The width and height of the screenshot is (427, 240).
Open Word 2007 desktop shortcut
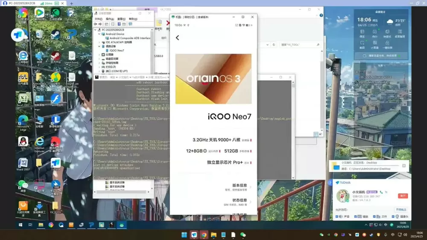pyautogui.click(x=23, y=165)
